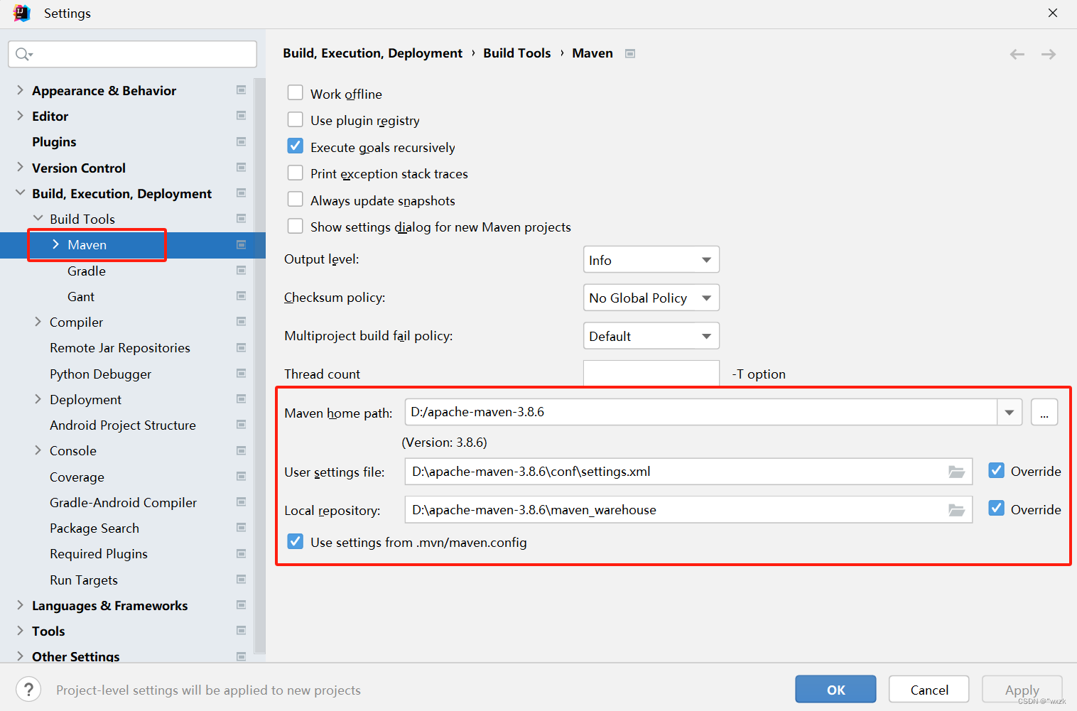Click project-level icon beside Editor row
This screenshot has height=711, width=1077.
point(242,116)
